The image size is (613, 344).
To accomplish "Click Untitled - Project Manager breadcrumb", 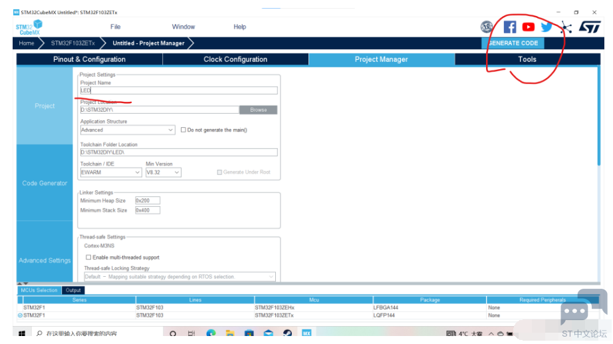I will [x=148, y=43].
